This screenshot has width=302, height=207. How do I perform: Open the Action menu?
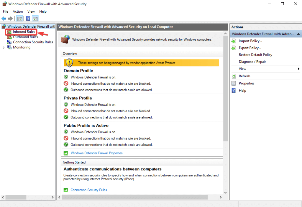(x=18, y=11)
